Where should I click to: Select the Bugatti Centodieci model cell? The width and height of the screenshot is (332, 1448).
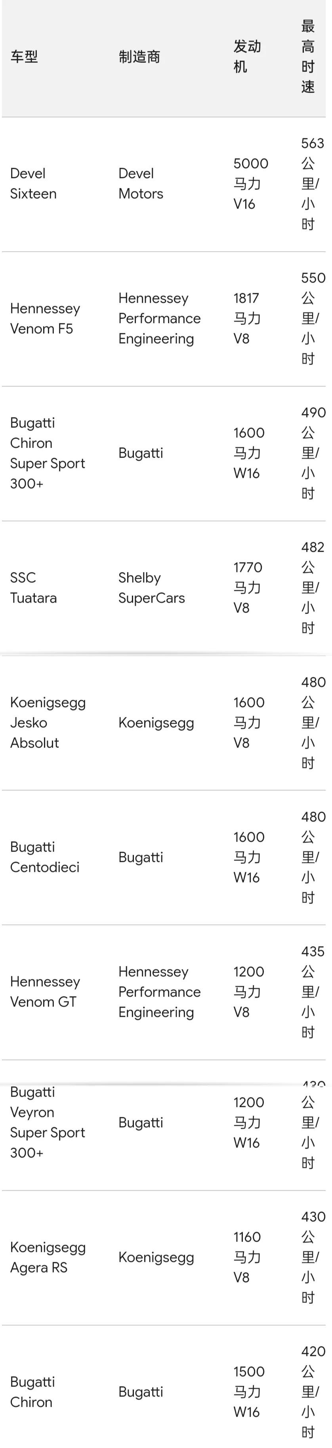[x=44, y=857]
